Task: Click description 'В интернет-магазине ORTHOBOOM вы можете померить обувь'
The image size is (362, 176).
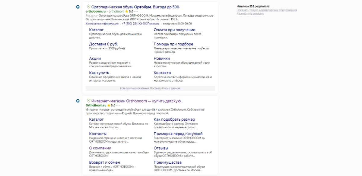Action: coord(179,140)
